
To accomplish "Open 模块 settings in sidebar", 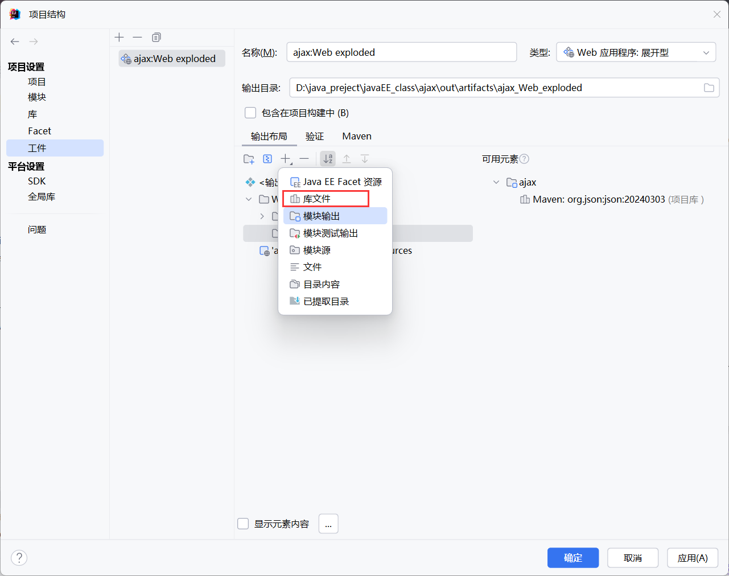I will [x=37, y=97].
